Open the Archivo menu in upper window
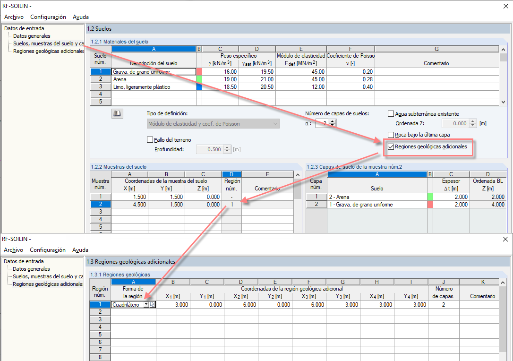513x361 pixels. tap(14, 17)
